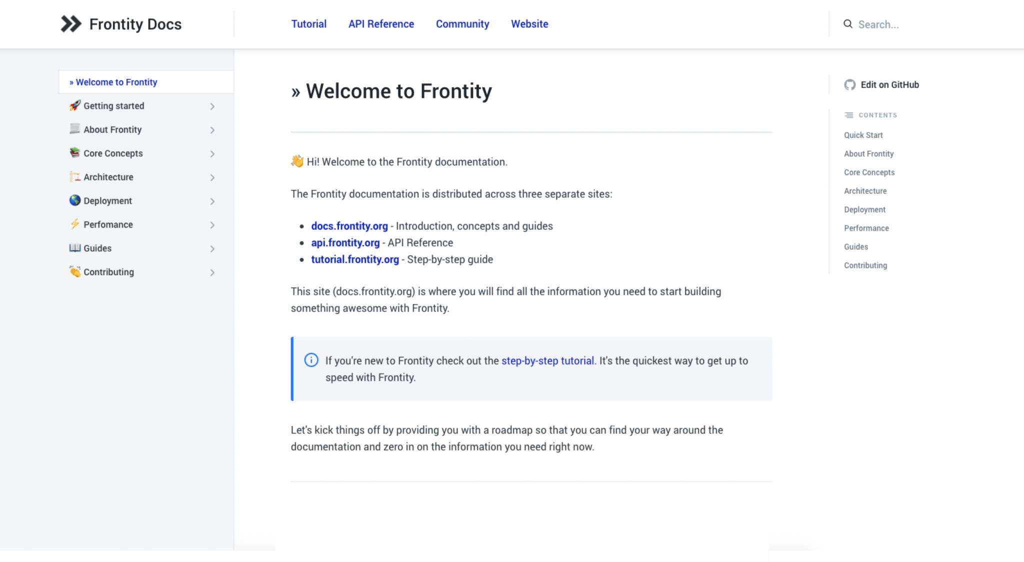Screen dimensions: 1024x562
Task: Go to Quick Start in the Contents list
Action: coord(863,135)
